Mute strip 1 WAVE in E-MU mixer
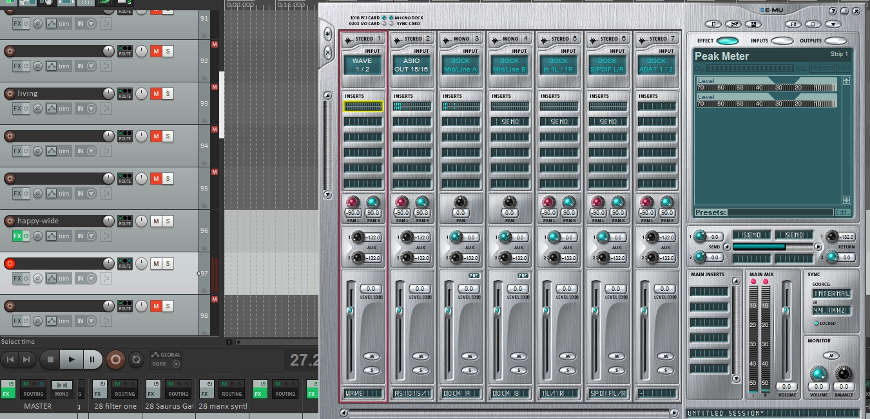 [x=372, y=356]
